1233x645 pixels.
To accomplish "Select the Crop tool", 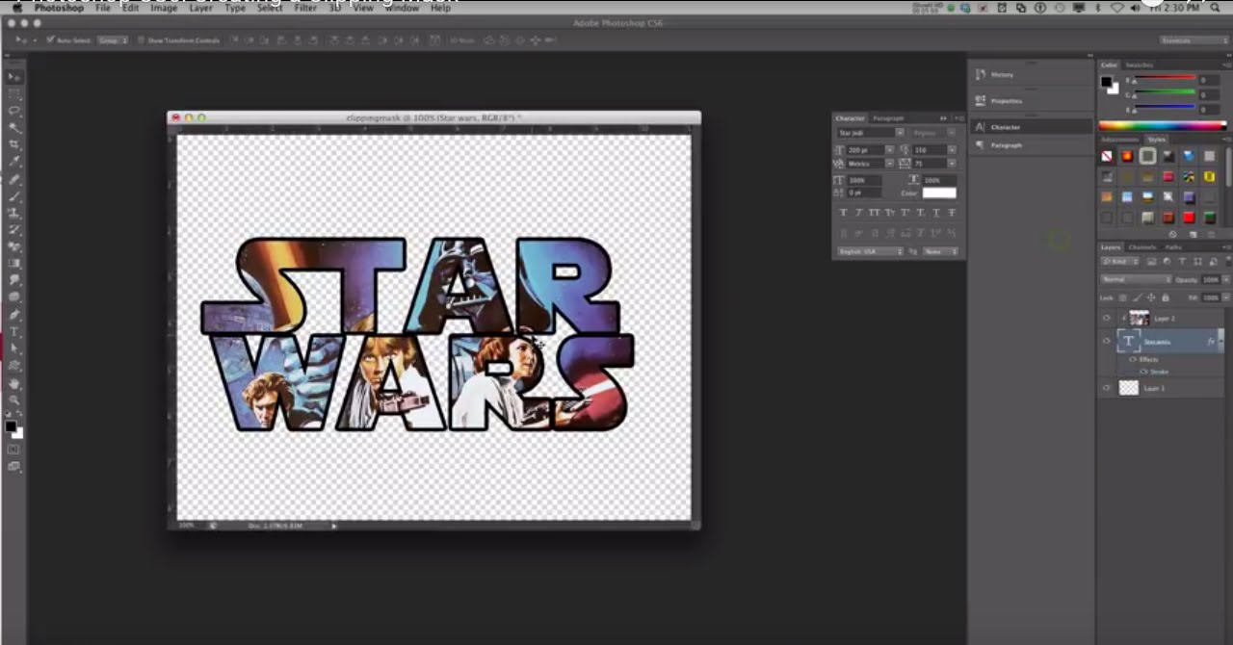I will (13, 144).
